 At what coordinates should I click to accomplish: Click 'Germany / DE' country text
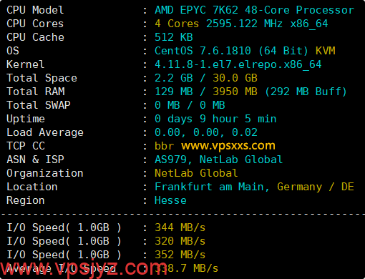pyautogui.click(x=316, y=187)
